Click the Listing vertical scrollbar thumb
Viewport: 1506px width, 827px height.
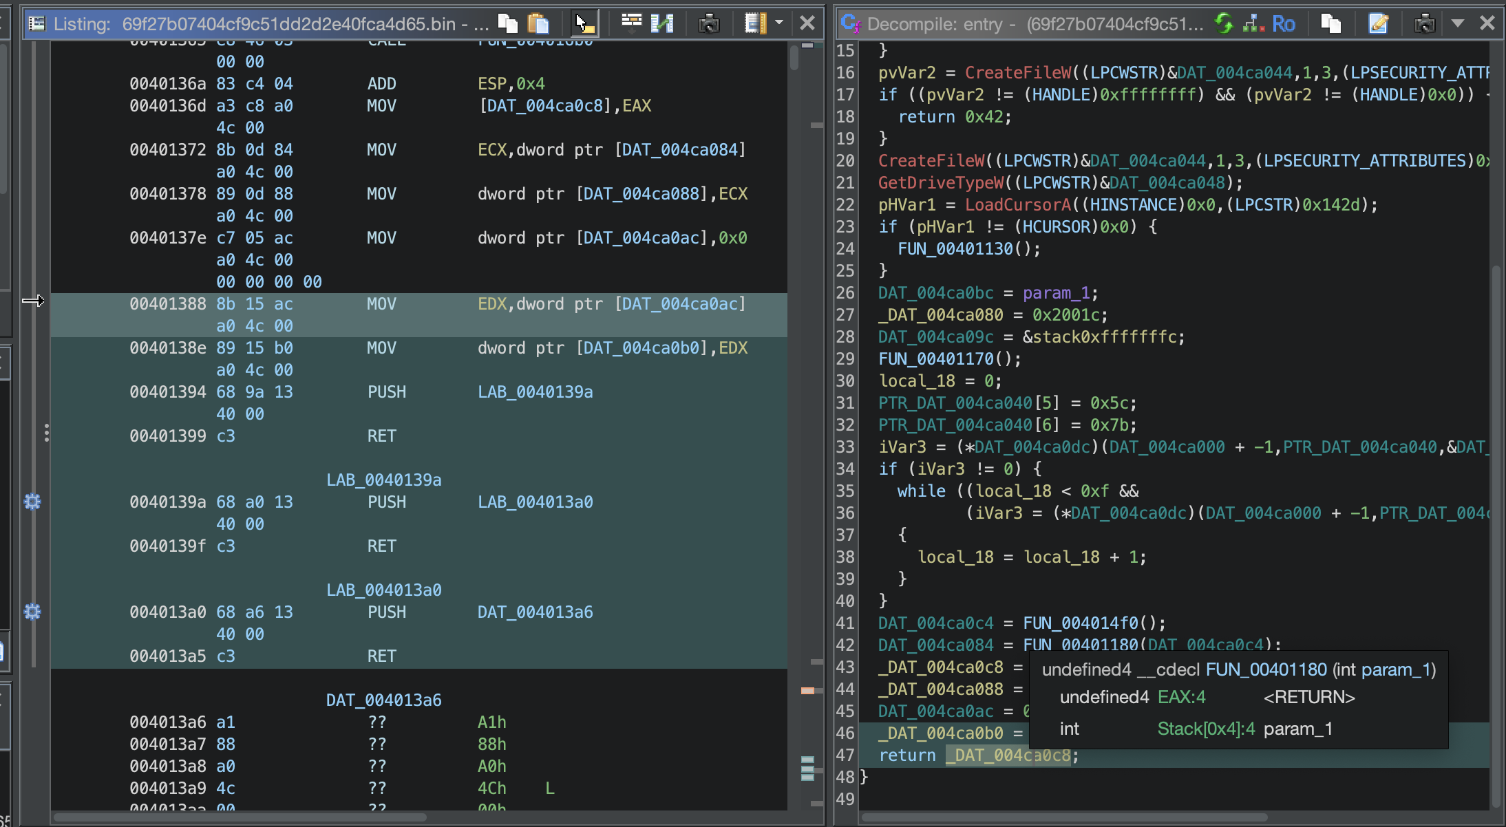tap(794, 56)
